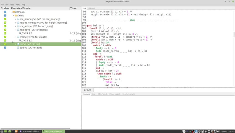Click the blue unknown status of add'vc

[x=5, y=48]
